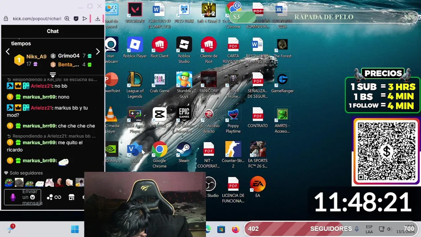Launch Counter-Strike 2 shortcut
Viewport: 421px width, 237px height.
(233, 155)
